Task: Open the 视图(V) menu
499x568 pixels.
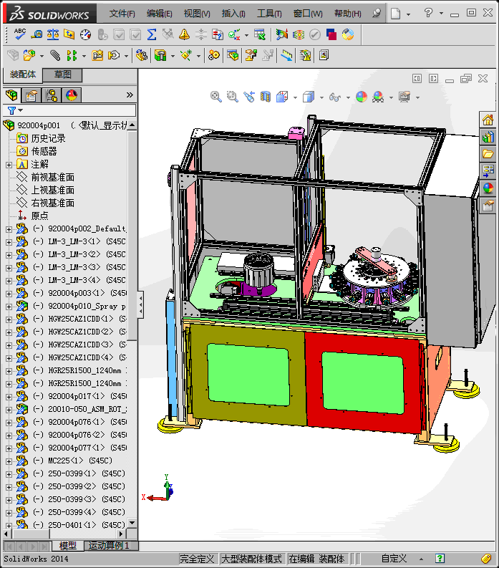Action: 197,14
